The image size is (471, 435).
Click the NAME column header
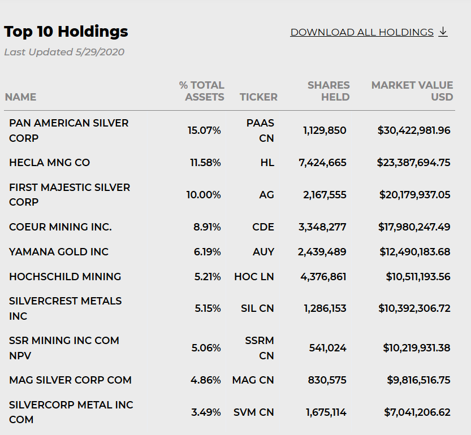pyautogui.click(x=20, y=97)
